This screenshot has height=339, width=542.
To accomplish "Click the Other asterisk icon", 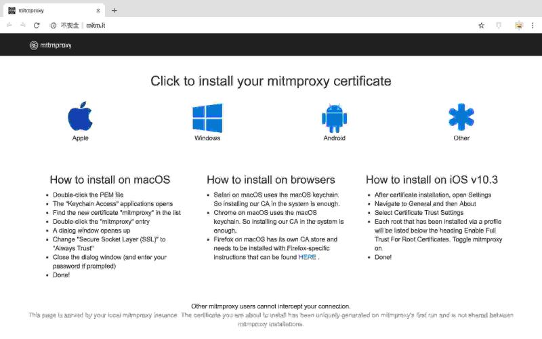I will pos(461,117).
